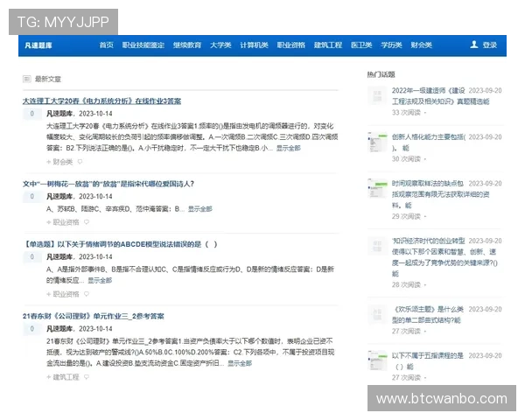Image resolution: width=525 pixels, height=420 pixels.
Task: Click the heart icon under the 放翁 article
Action: tap(87, 222)
